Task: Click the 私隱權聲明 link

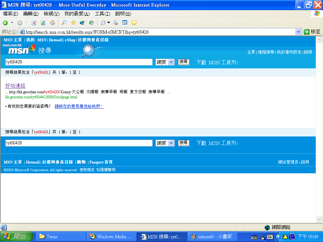Action: coord(106,170)
